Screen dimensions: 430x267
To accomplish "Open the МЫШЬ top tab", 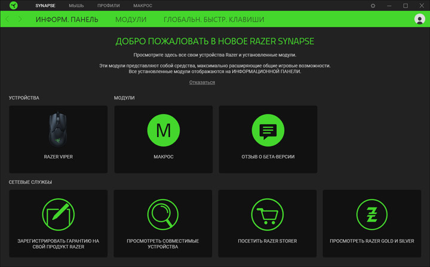I will click(x=76, y=5).
